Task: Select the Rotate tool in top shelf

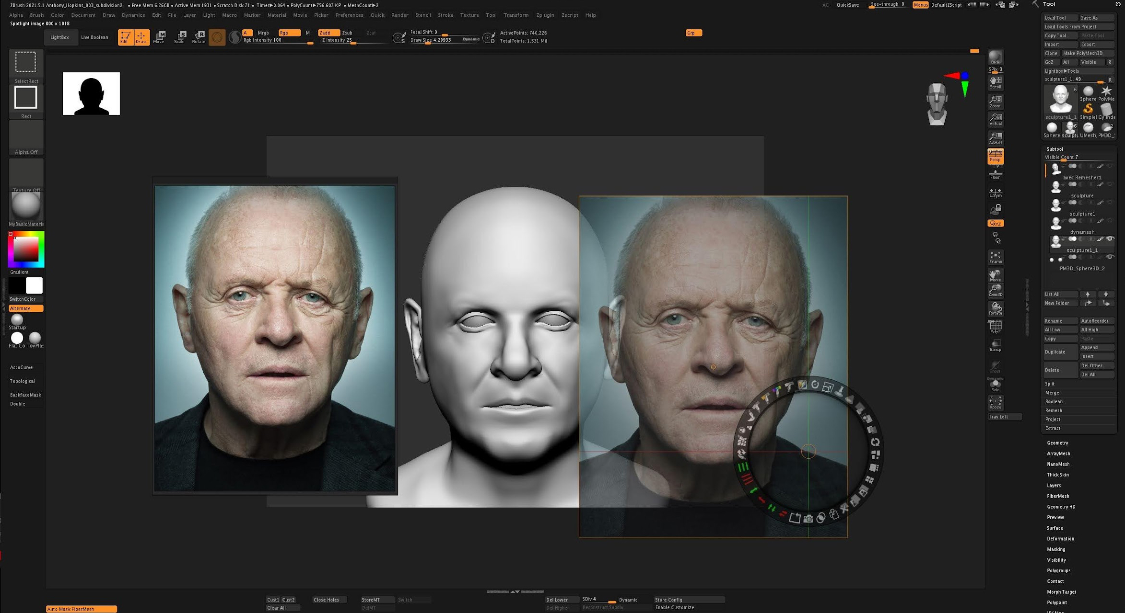Action: pos(199,37)
